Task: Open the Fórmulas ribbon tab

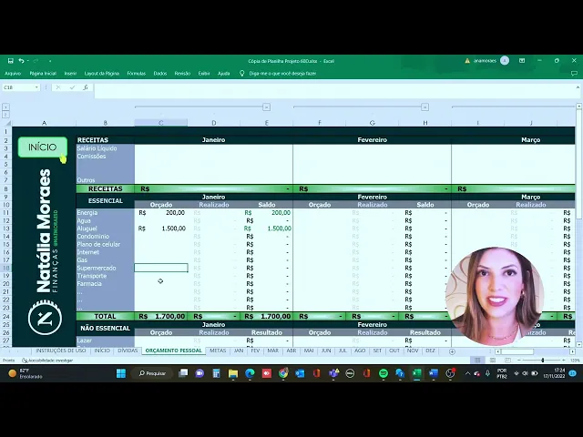Action: point(137,74)
